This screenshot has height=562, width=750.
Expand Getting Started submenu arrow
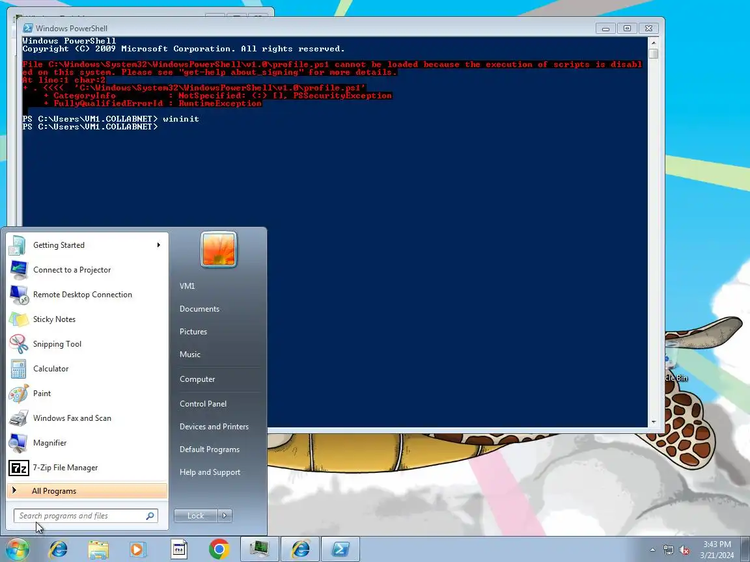pyautogui.click(x=158, y=245)
